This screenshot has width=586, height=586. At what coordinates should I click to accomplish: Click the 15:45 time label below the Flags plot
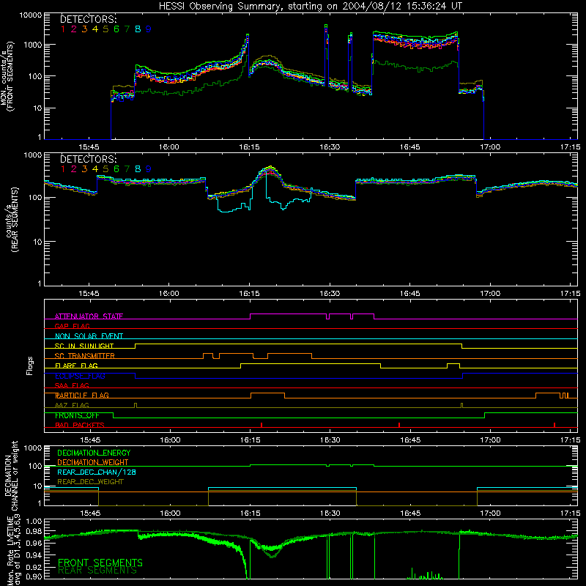90,440
